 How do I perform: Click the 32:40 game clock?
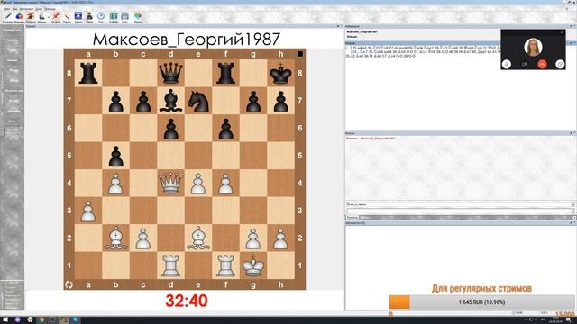pos(187,301)
